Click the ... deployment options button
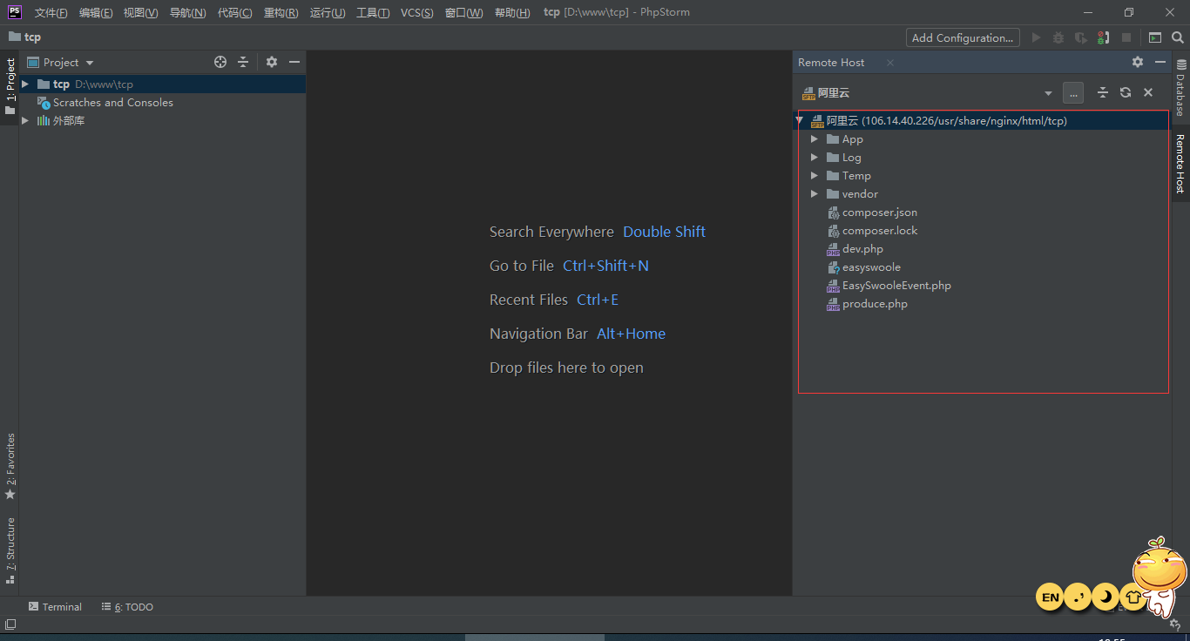 [x=1073, y=92]
